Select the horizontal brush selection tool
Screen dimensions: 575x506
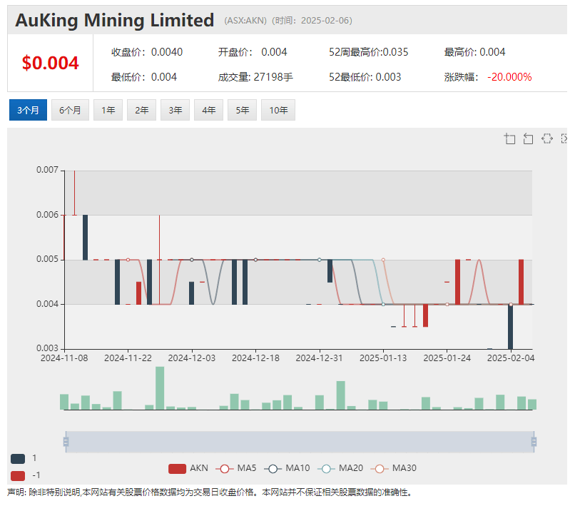pyautogui.click(x=547, y=138)
